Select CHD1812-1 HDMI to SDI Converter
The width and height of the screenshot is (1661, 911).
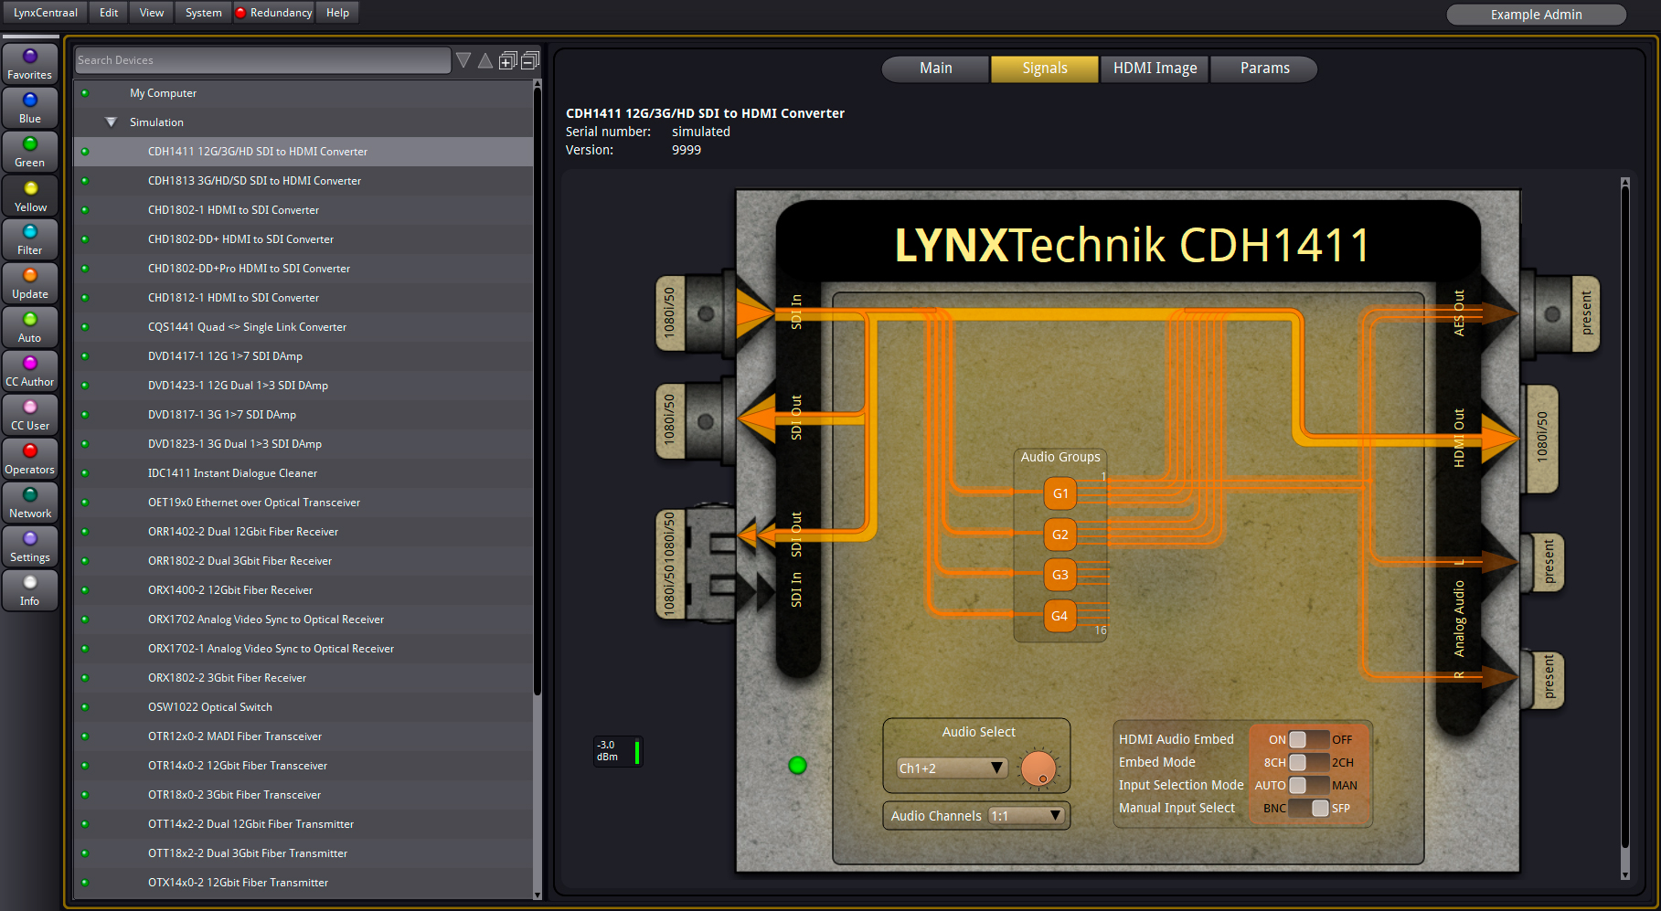click(x=303, y=298)
